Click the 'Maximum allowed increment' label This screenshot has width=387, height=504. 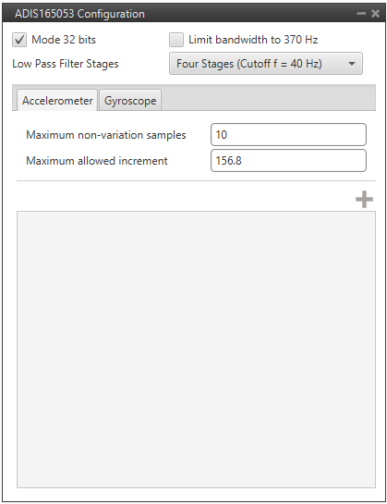click(x=97, y=160)
